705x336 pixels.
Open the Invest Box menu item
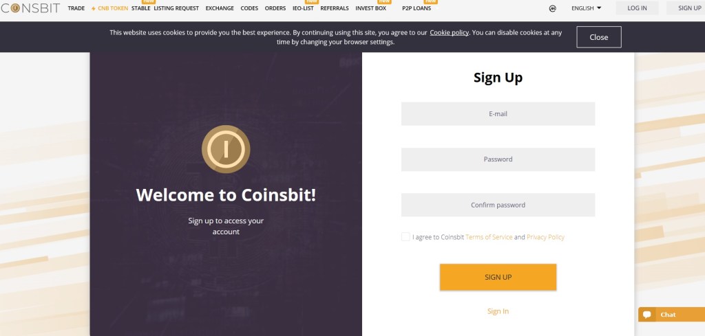coord(370,8)
